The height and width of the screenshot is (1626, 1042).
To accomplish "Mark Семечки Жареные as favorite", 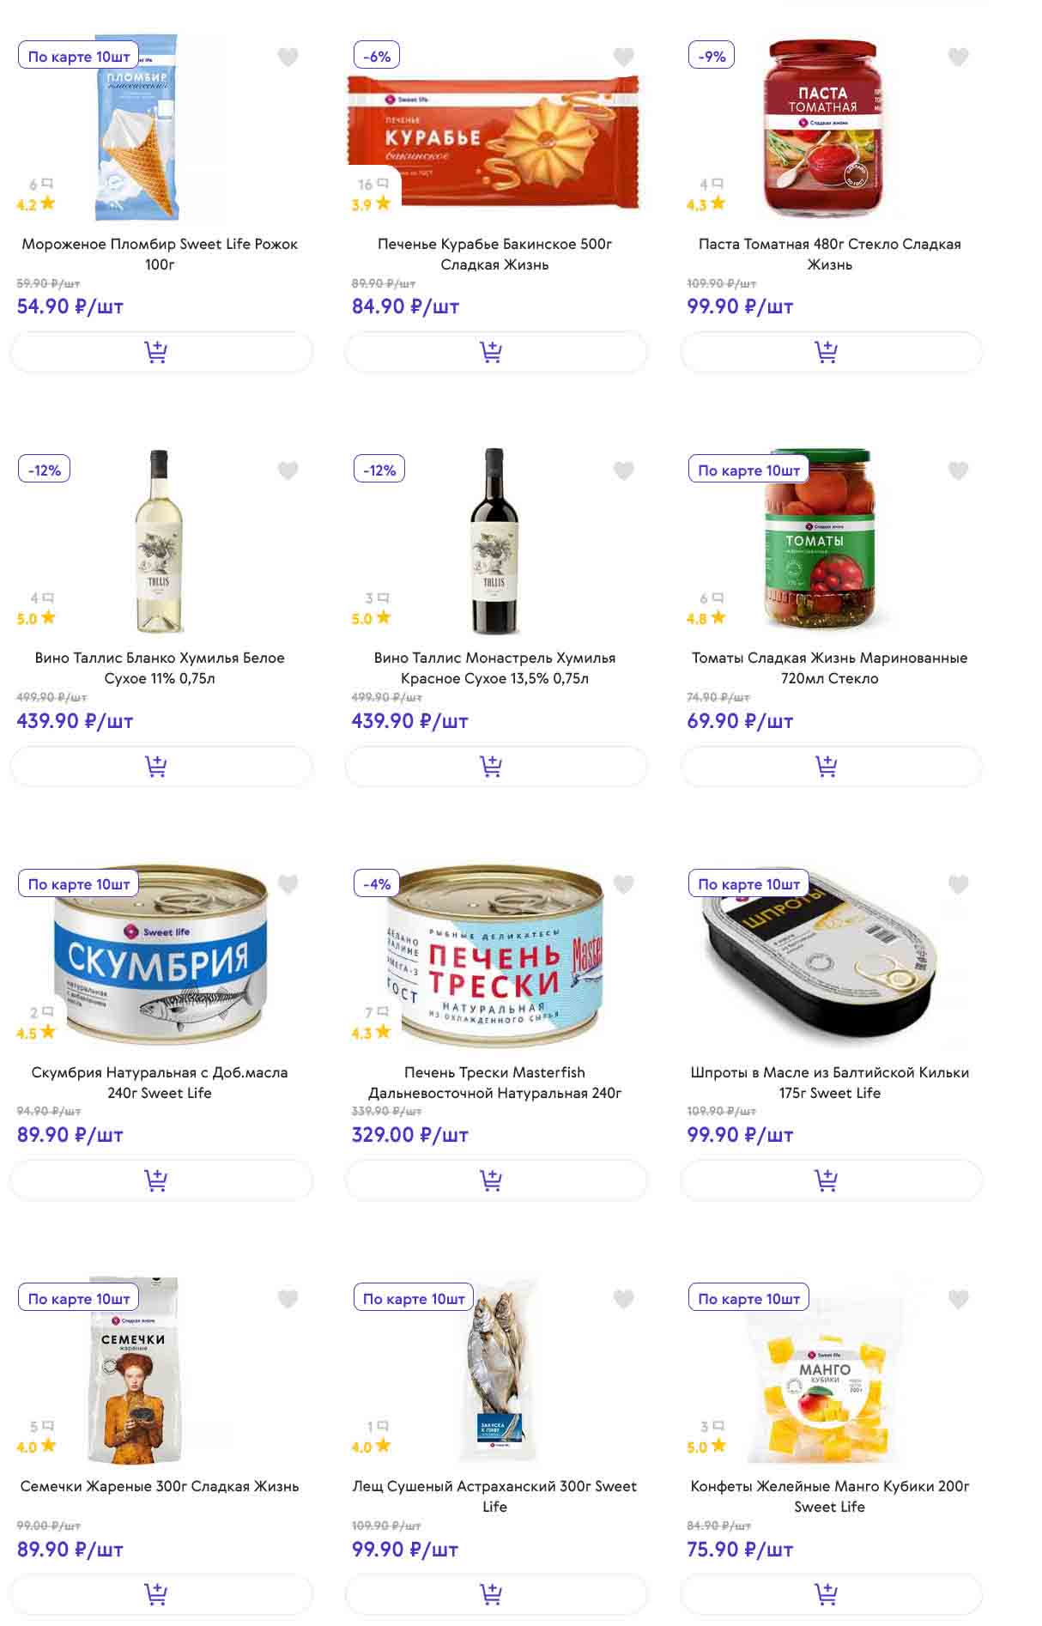I will point(288,1299).
